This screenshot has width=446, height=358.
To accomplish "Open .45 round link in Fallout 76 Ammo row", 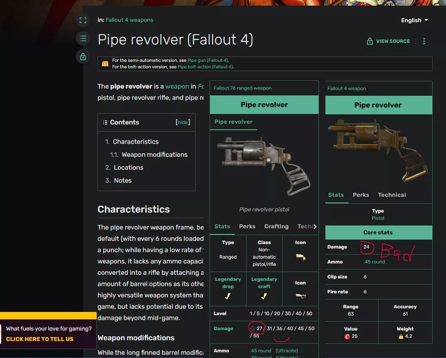I will (x=261, y=351).
